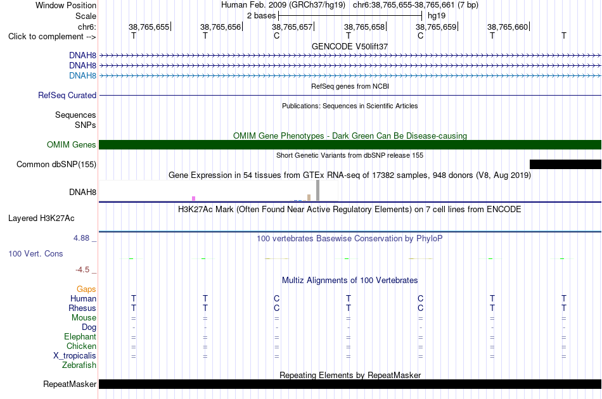Viewport: 602px width, 399px height.
Task: Click the Sequences track label
Action: pos(75,115)
